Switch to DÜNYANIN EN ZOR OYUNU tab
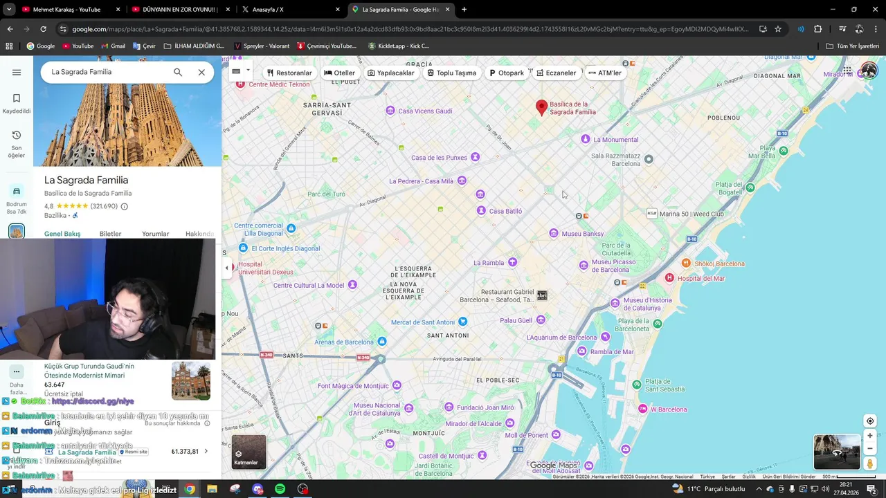This screenshot has height=498, width=886. 181,10
